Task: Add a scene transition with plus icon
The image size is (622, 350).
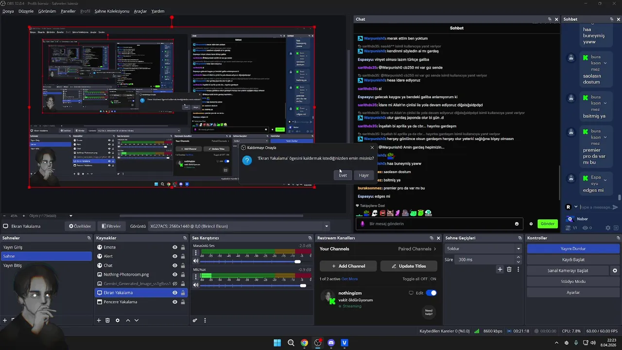Action: [500, 269]
